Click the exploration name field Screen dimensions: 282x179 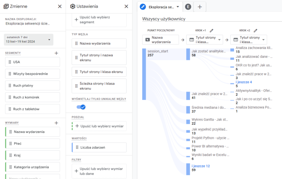coord(28,24)
